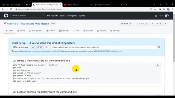This screenshot has width=175, height=98.
Task: Click the browser forward arrow
Action: coord(7,9)
